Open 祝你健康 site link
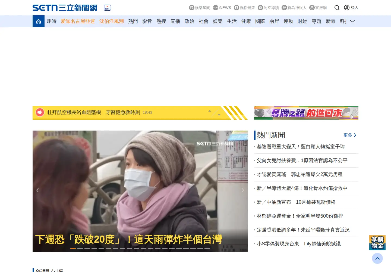Viewport: 391px width, 272px height. pyautogui.click(x=244, y=8)
